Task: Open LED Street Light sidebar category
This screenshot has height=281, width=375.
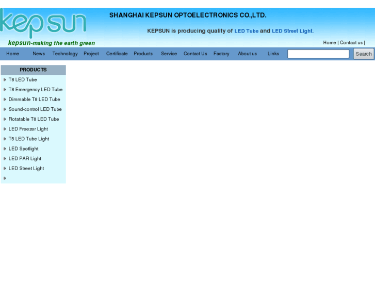Action: (26, 169)
